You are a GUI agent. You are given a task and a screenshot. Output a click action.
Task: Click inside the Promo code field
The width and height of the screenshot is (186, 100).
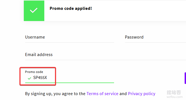pyautogui.click(x=69, y=78)
